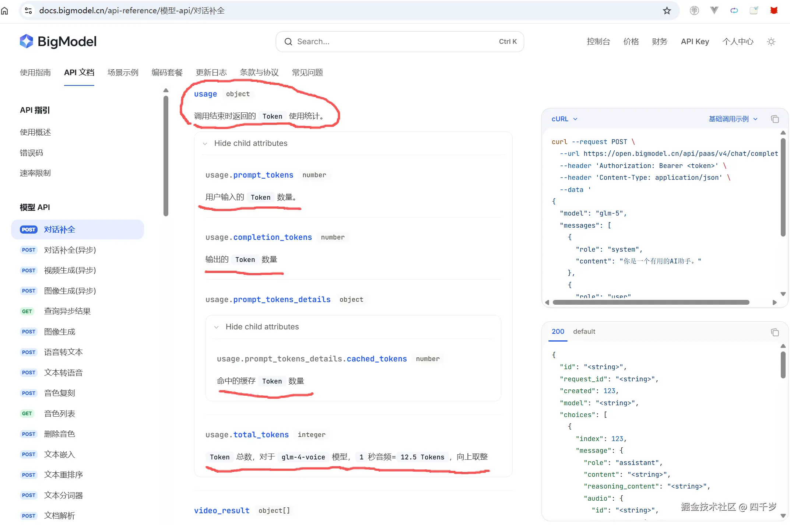790x525 pixels.
Task: Open the 基础调用示例 example dropdown
Action: pos(733,119)
